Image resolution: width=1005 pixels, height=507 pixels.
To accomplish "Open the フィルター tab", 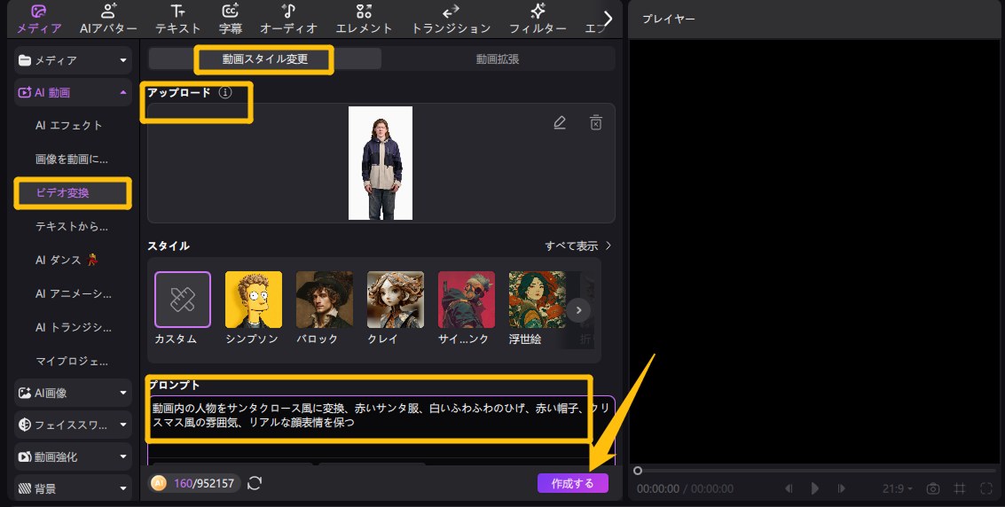I will coord(538,19).
